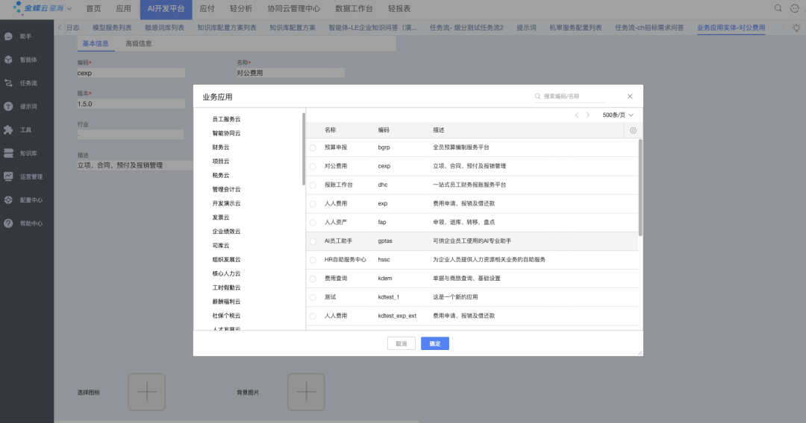Open the 首页 top menu
The width and height of the screenshot is (806, 423).
coord(93,9)
